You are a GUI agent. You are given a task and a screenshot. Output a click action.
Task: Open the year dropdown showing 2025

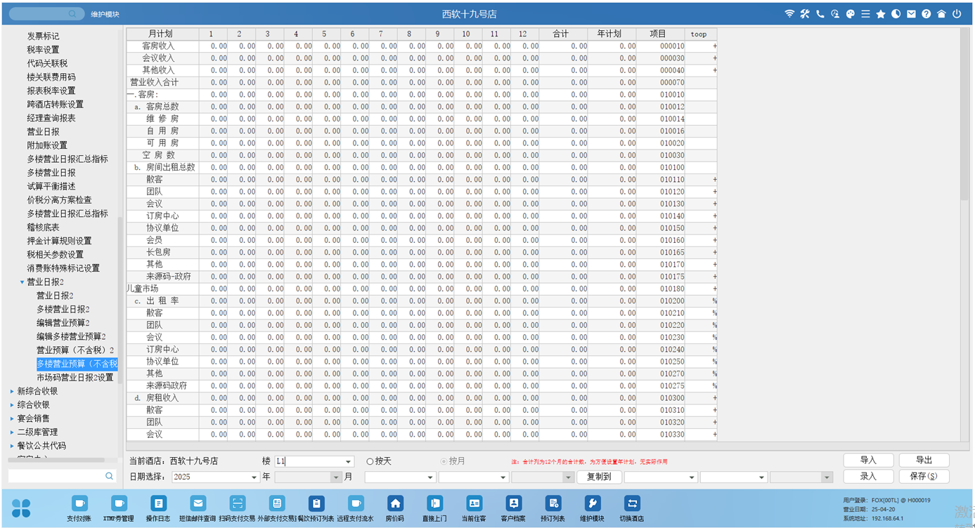pyautogui.click(x=215, y=477)
